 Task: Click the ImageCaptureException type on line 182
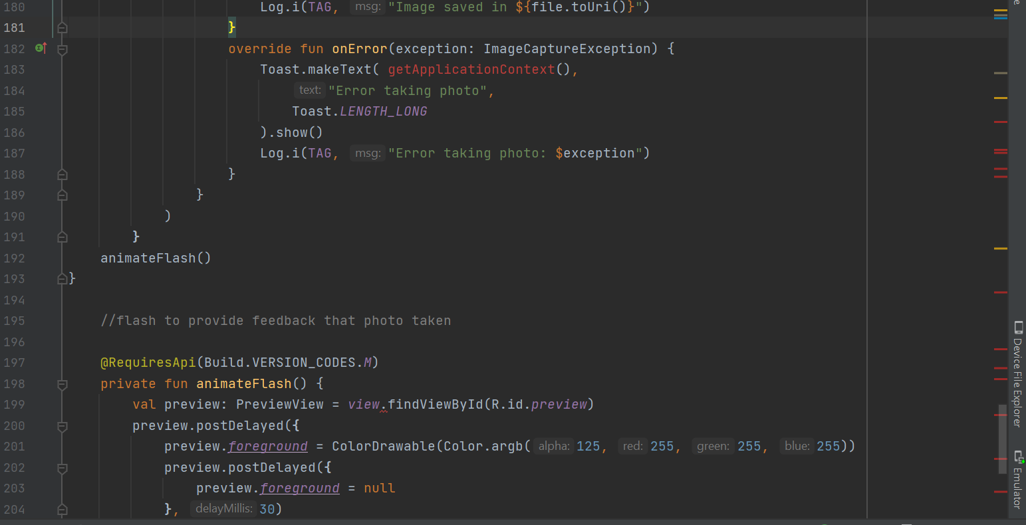pos(567,49)
